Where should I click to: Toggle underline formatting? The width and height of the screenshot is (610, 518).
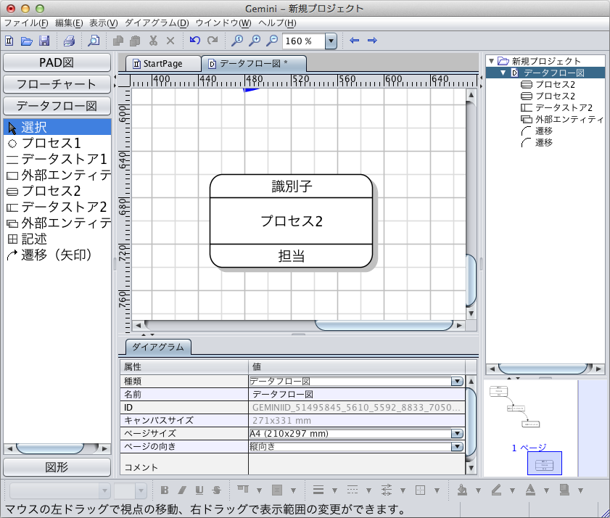coord(199,490)
